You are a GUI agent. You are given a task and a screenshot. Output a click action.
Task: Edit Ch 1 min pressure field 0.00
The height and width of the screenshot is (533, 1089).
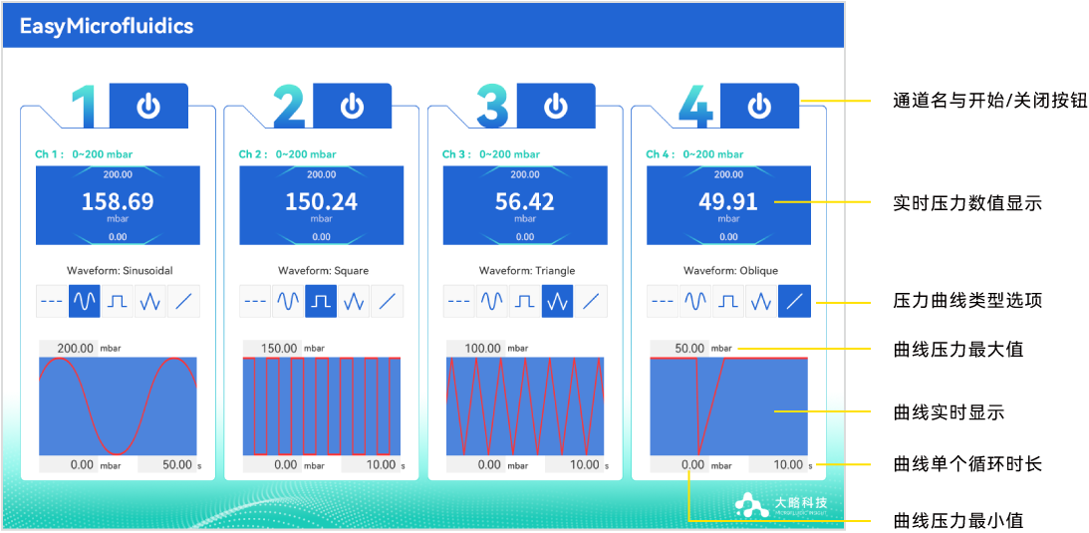(68, 464)
